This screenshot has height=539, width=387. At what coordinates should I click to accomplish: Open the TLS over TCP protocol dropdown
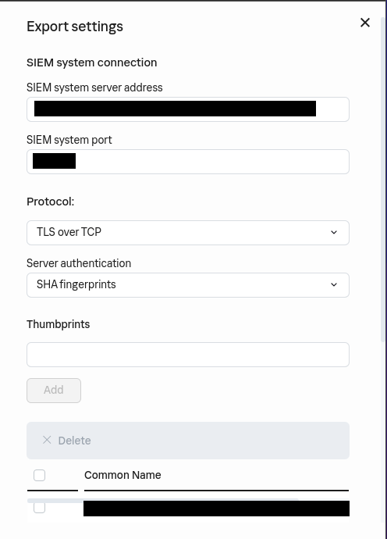pos(188,233)
